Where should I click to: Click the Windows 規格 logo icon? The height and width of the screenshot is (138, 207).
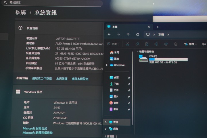pyautogui.click(x=18, y=92)
